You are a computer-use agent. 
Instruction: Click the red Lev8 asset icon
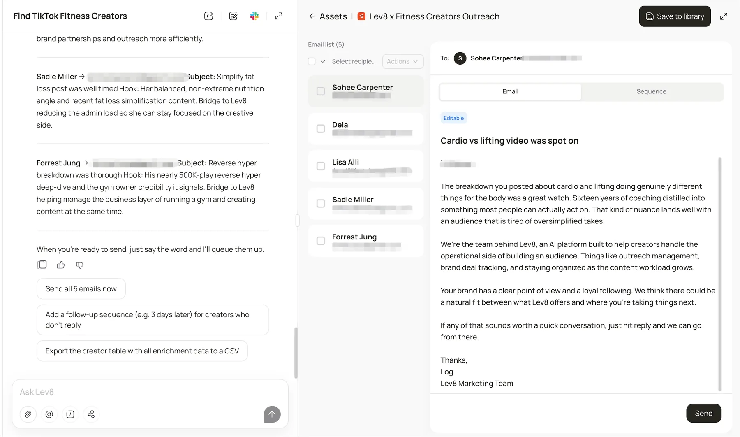click(361, 16)
